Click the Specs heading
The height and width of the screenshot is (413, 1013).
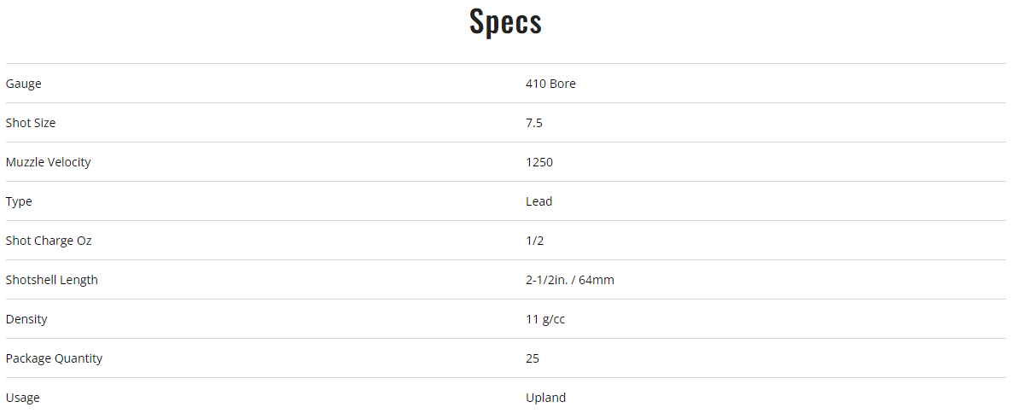[506, 21]
